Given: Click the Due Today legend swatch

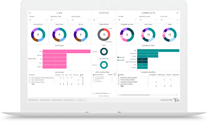Looking at the screenshot, I should [29, 59].
